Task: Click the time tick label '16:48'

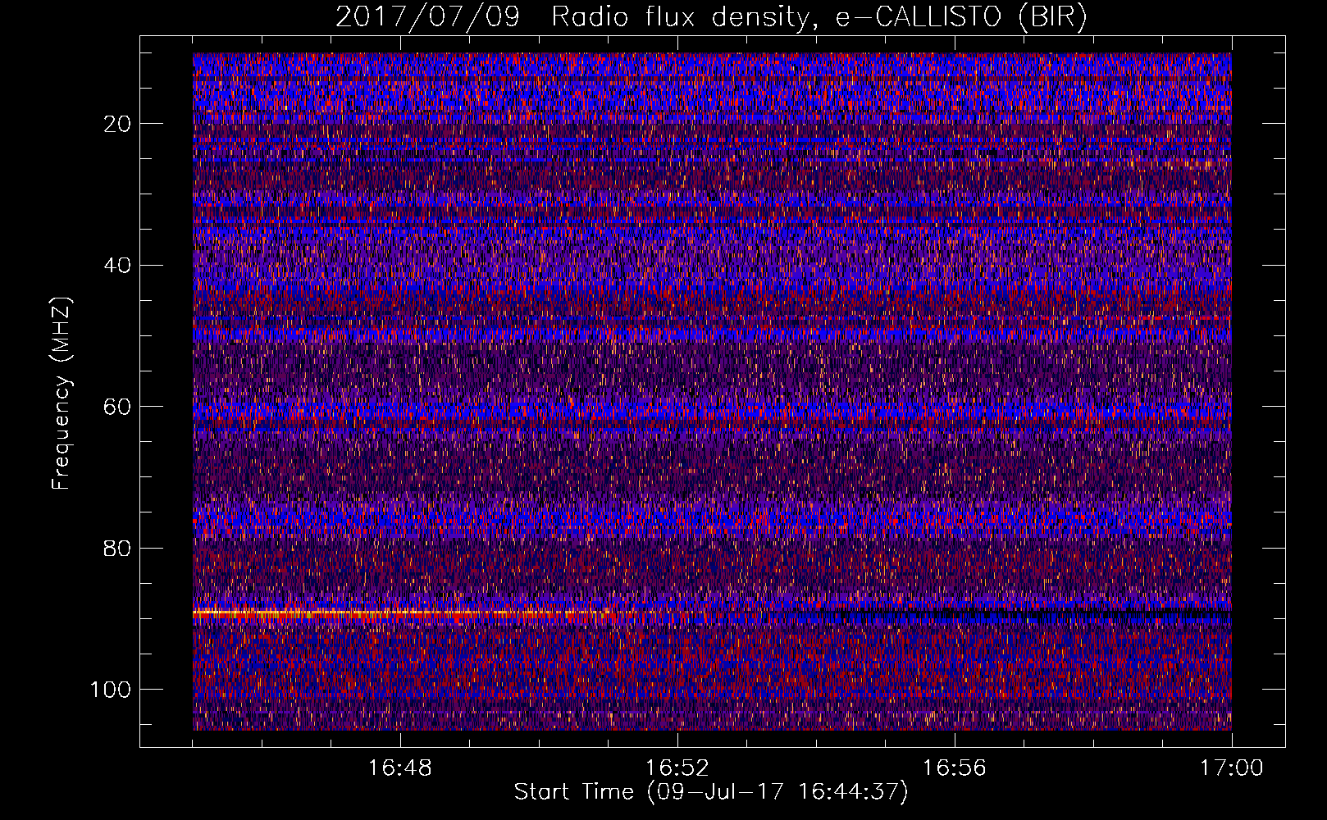Action: tap(399, 768)
